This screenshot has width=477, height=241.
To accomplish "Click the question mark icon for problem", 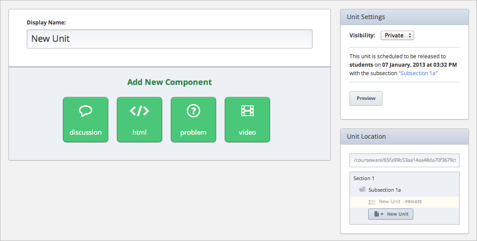I will tap(193, 111).
